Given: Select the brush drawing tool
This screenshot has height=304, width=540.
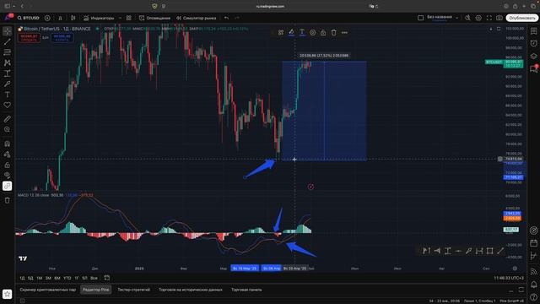Looking at the screenshot, I should tap(8, 84).
